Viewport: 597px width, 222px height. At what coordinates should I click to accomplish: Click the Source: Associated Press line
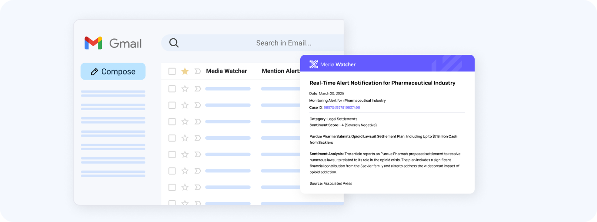(x=331, y=183)
